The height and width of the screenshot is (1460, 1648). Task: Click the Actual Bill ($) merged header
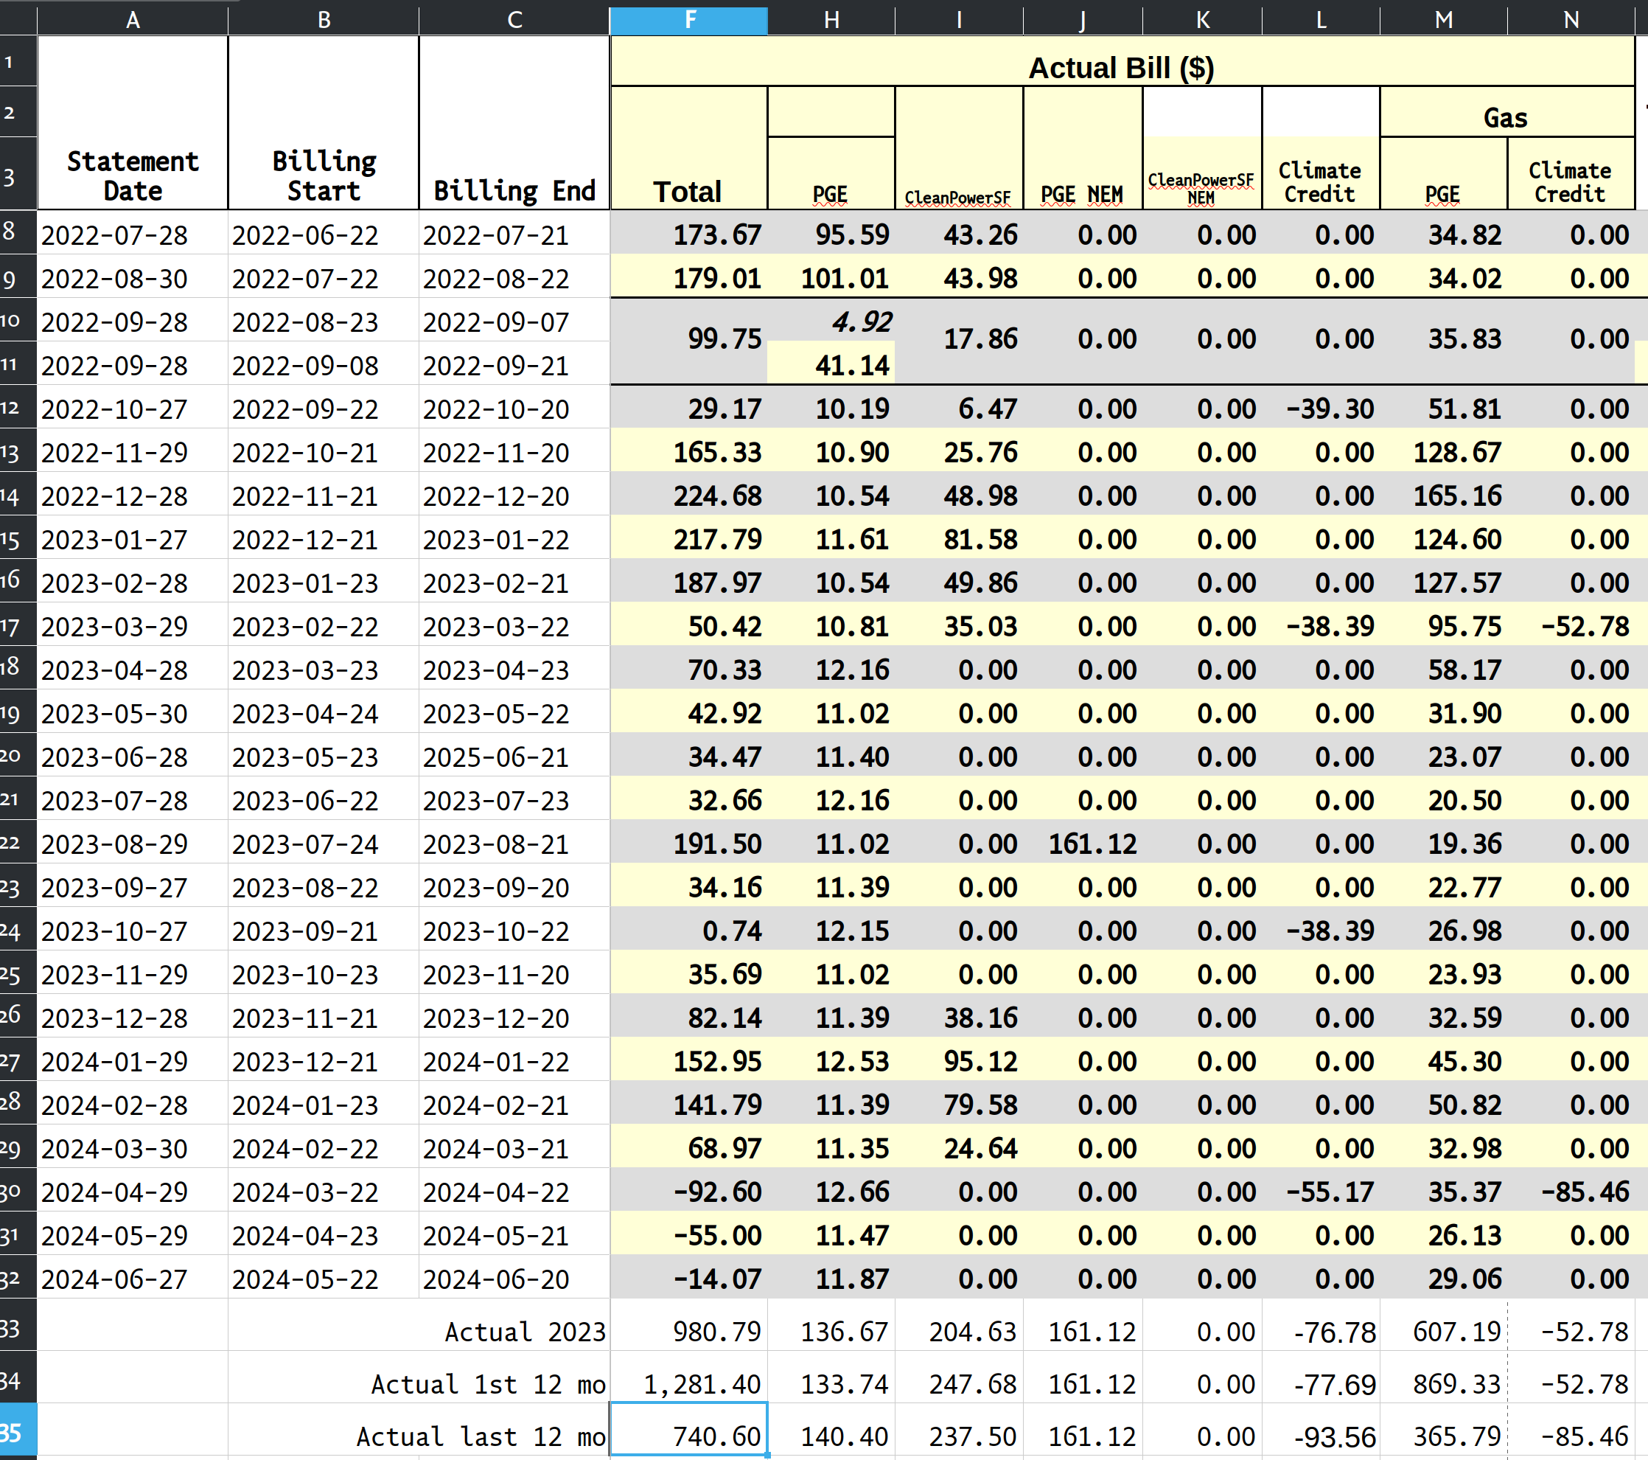1121,67
